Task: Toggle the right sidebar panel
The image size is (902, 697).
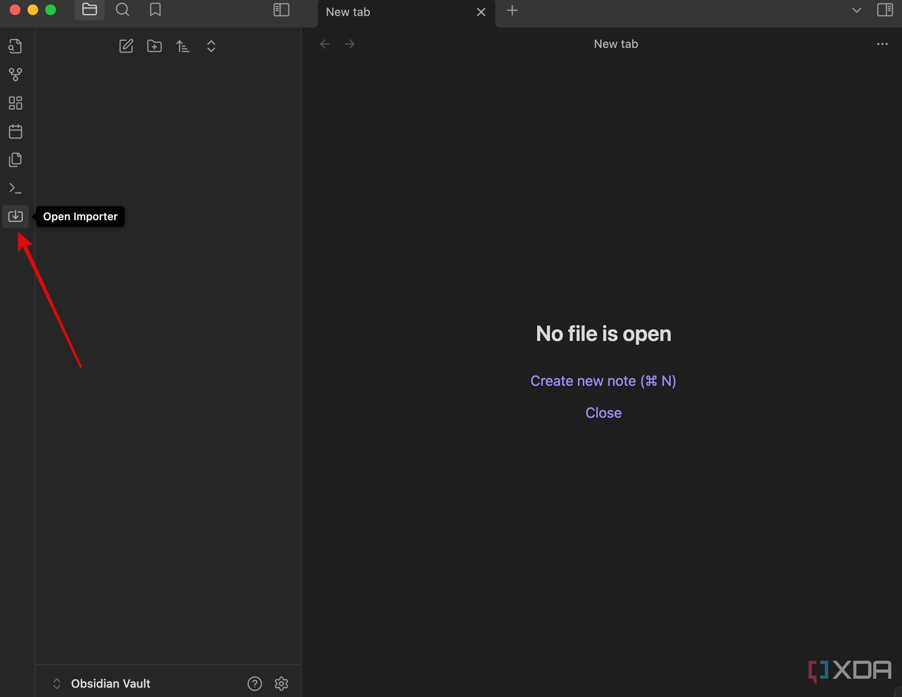Action: point(885,10)
